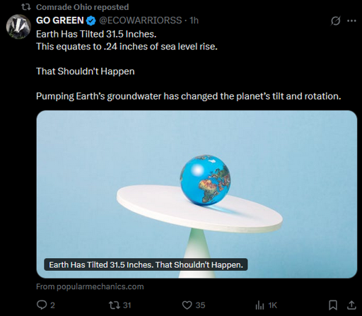362x316 pixels.
Task: Like the post with the heart icon
Action: click(x=187, y=305)
